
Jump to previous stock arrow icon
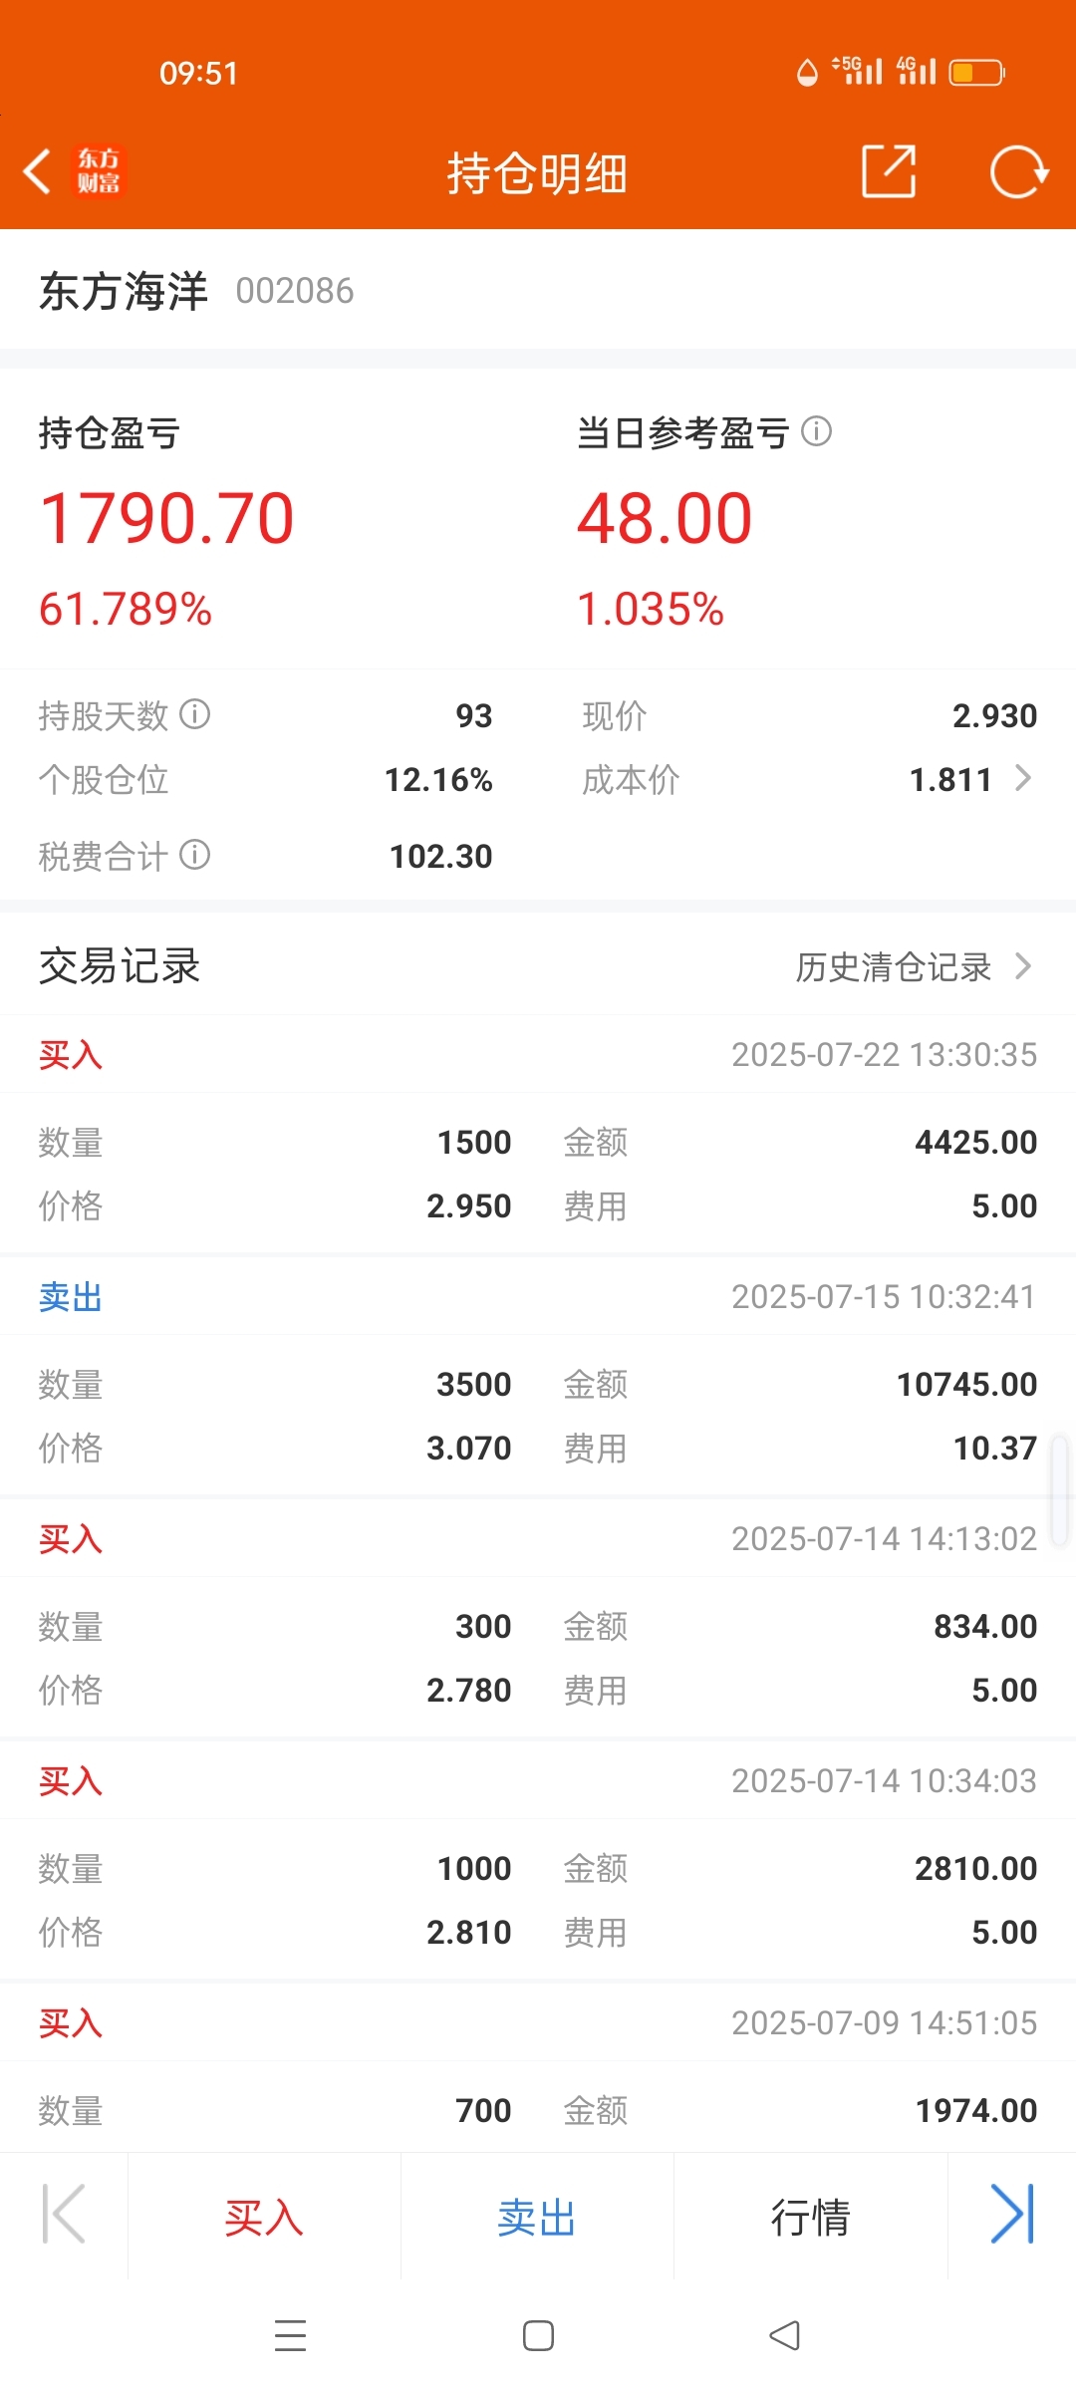[64, 2216]
